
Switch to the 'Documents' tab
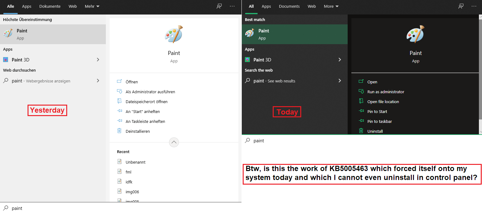(289, 6)
